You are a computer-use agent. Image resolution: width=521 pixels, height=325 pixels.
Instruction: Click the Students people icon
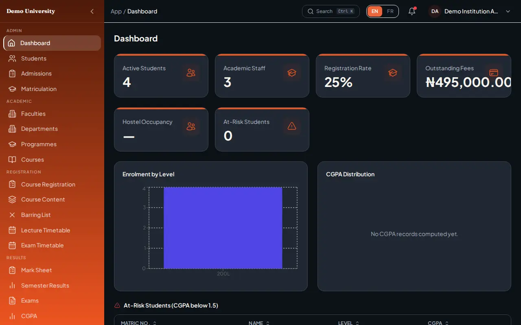(12, 58)
